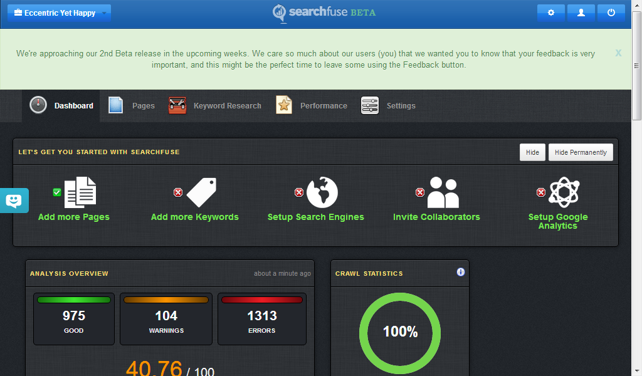Click the 1313 Errors results box
The image size is (642, 376).
pyautogui.click(x=262, y=319)
